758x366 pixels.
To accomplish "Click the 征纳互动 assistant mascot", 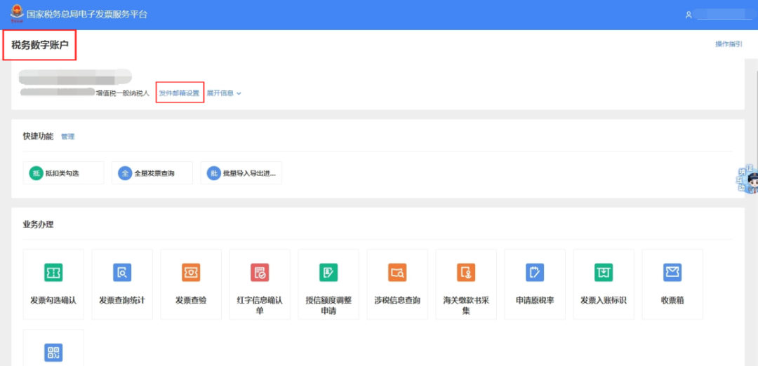I will point(747,179).
